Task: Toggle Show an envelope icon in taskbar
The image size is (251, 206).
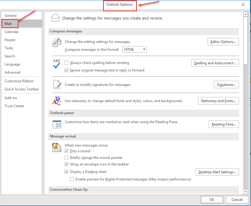Action: (66, 164)
